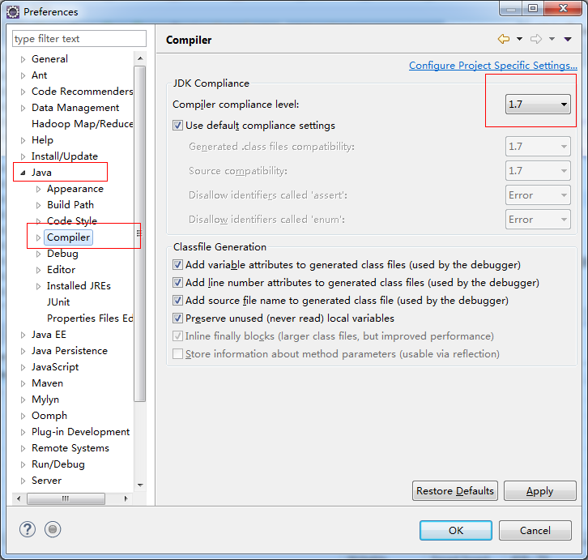Expand the Installed JREs node arrow
Viewport: 588px width, 560px height.
[38, 286]
